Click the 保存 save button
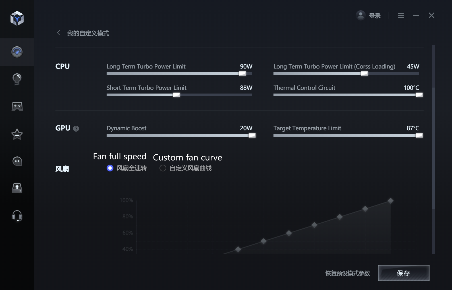This screenshot has width=452, height=290. tap(404, 273)
